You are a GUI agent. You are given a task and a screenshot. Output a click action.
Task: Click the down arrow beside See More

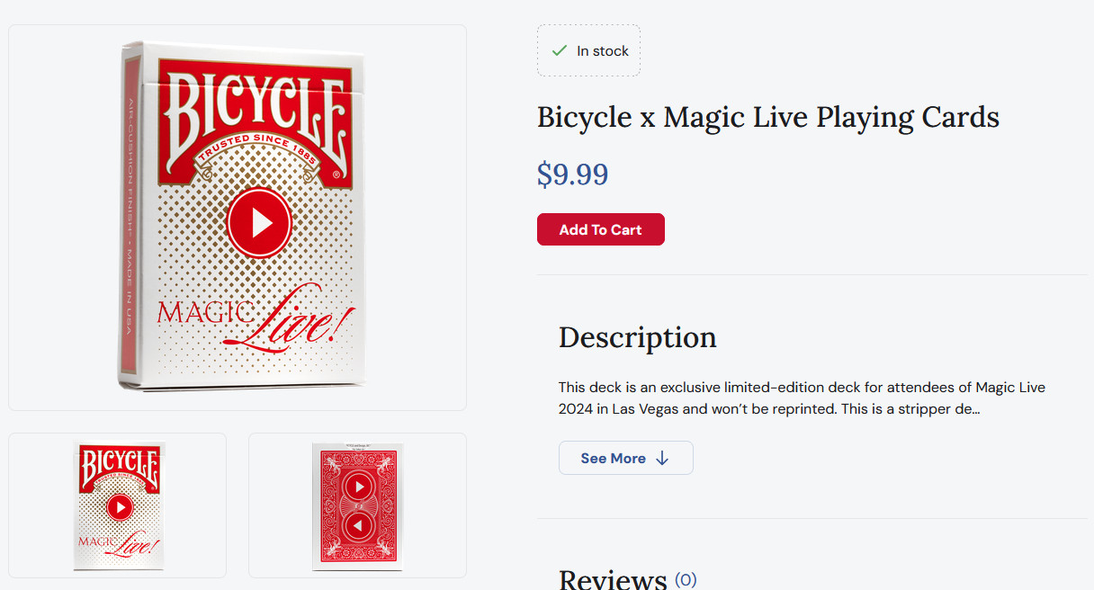click(662, 459)
